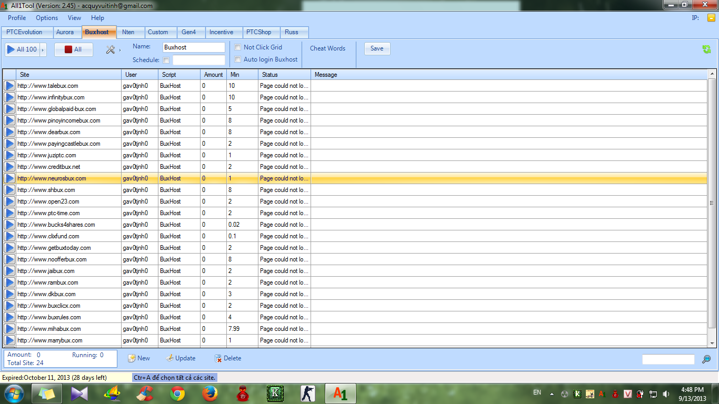
Task: Open the Cheat Words link
Action: pos(327,48)
